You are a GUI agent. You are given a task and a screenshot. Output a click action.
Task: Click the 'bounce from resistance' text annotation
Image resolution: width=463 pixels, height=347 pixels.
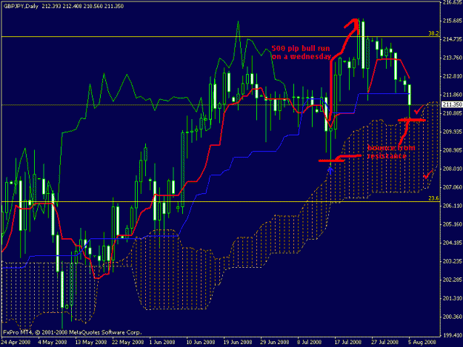point(391,152)
